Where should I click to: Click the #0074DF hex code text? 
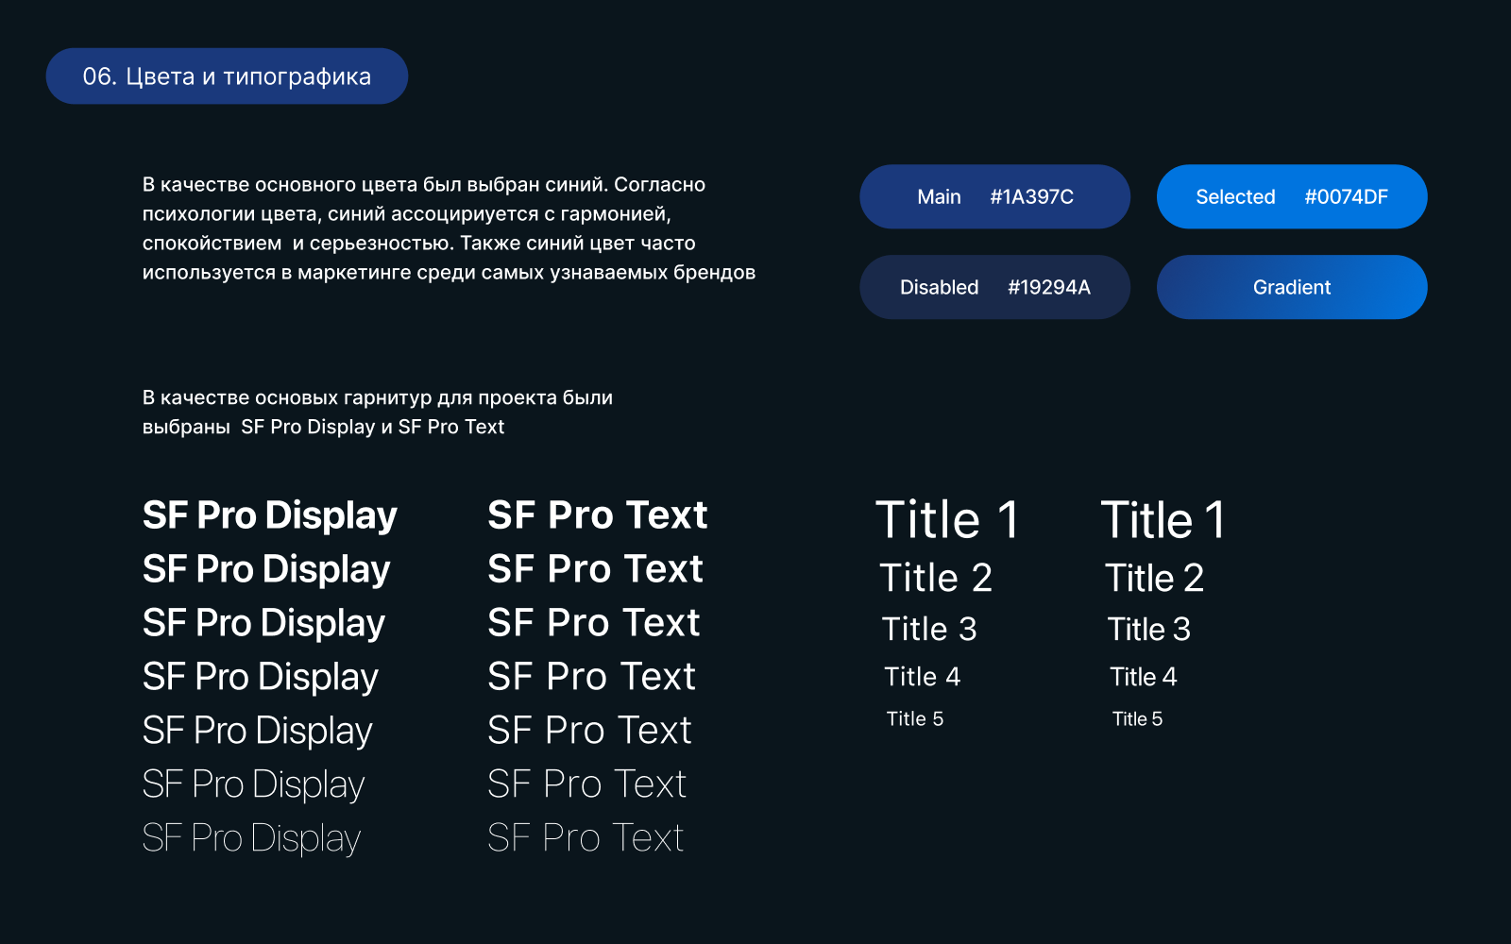click(x=1346, y=197)
